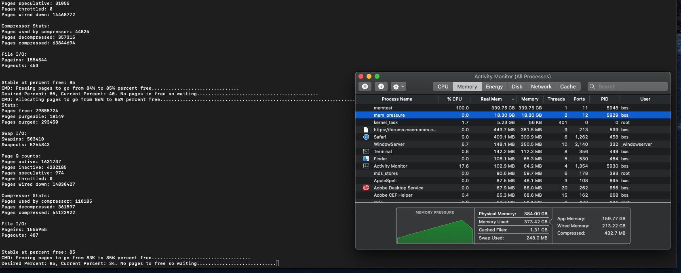Click the search magnifier icon
681x273 pixels.
(592, 86)
